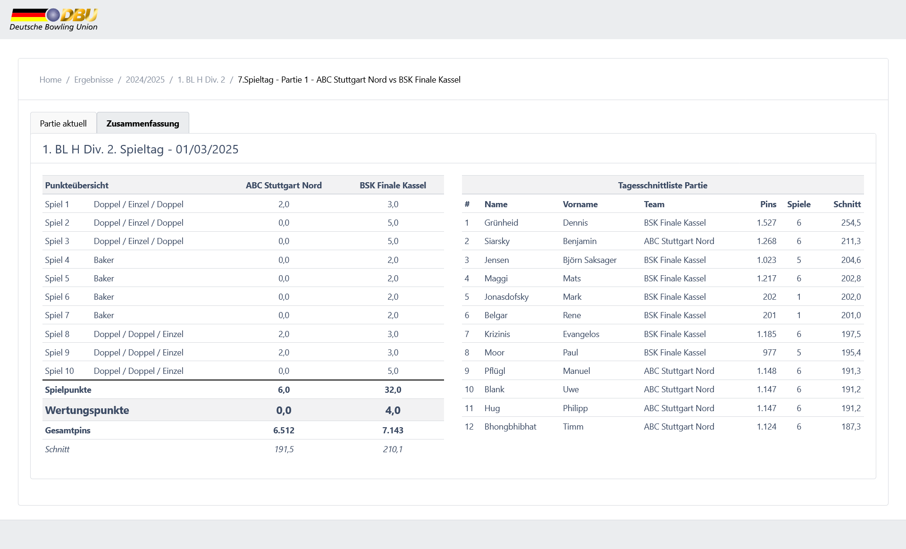This screenshot has height=549, width=906.
Task: Click the heading 1. BL H Div. 2. Spieltag - 01/03/2025
Action: (141, 150)
